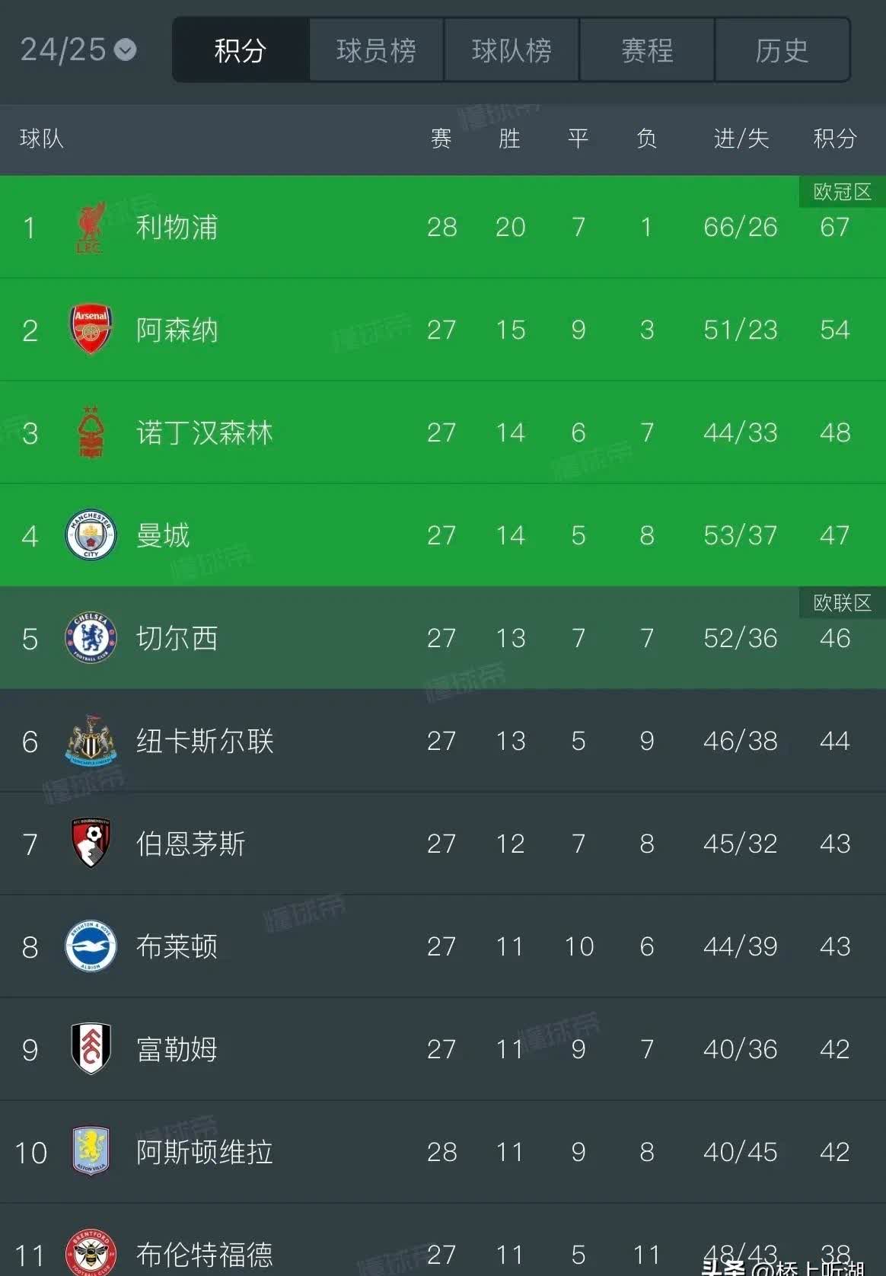Select the Brentford club crest
The height and width of the screenshot is (1276, 886).
tap(91, 1252)
